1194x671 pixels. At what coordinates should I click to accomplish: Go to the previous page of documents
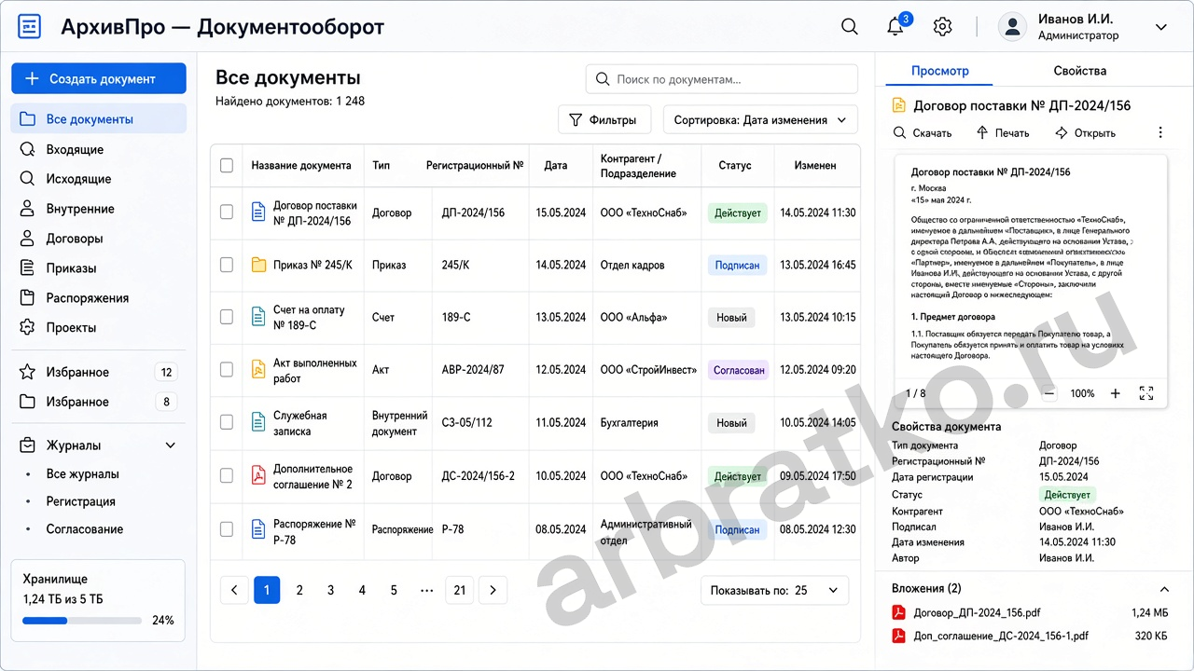click(x=234, y=590)
